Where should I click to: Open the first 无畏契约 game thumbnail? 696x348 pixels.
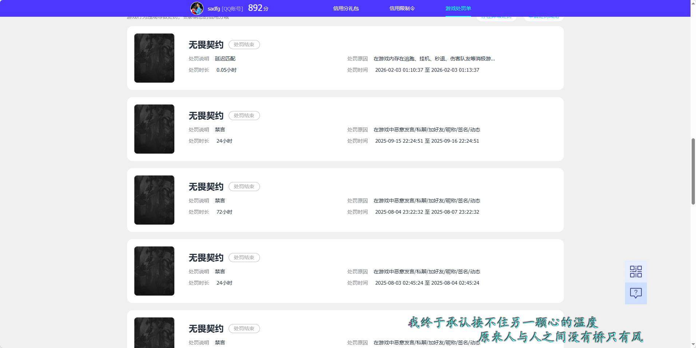click(154, 58)
